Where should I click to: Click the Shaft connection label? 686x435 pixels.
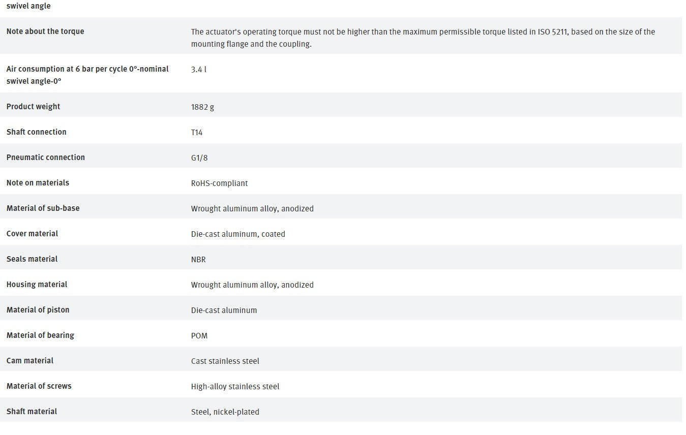(x=37, y=132)
